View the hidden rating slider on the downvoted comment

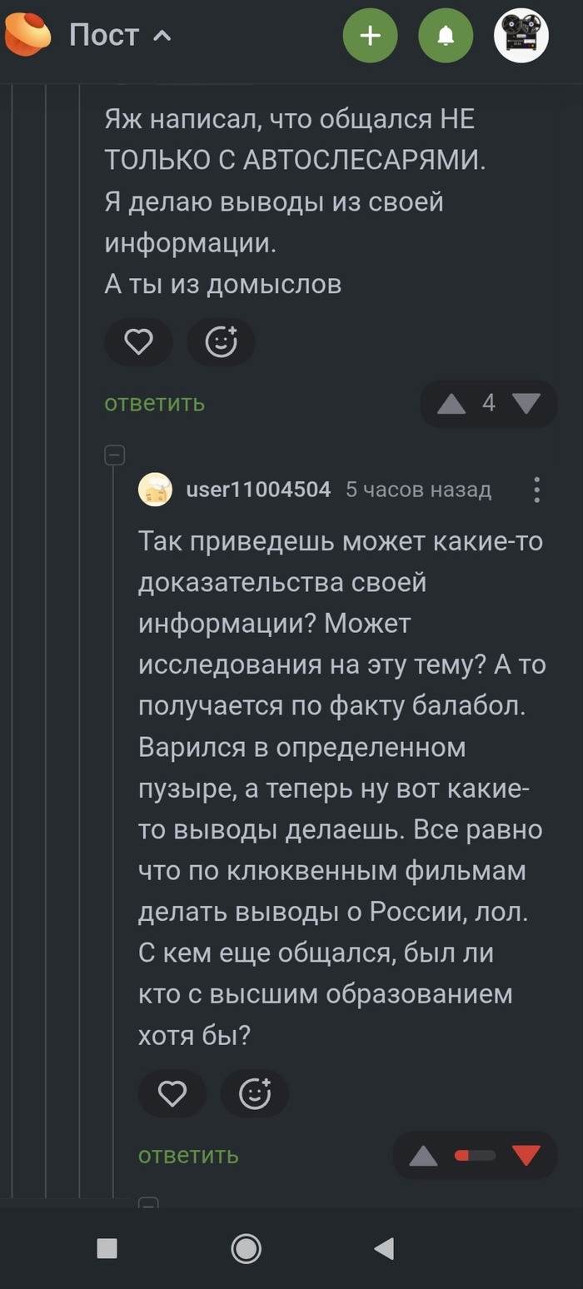(x=475, y=1155)
